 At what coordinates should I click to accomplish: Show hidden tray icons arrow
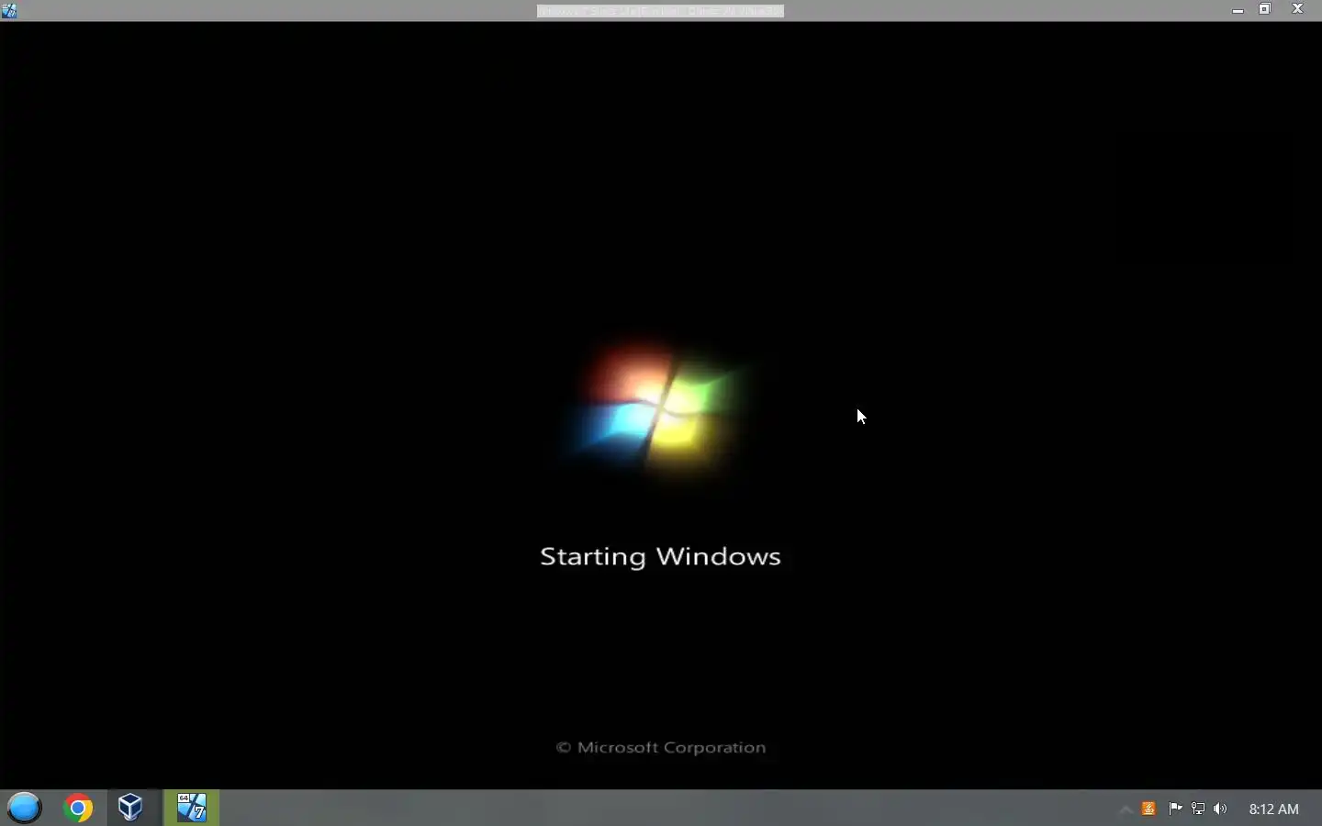(x=1126, y=809)
